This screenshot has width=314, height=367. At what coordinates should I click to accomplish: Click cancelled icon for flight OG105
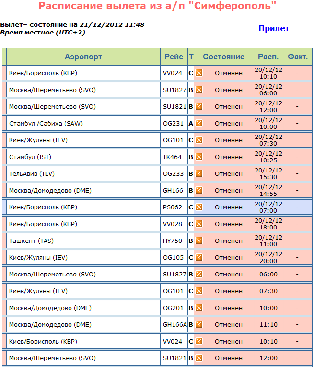point(199,257)
